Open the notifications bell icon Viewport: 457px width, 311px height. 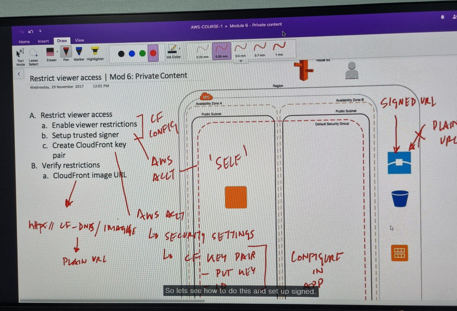[443, 17]
